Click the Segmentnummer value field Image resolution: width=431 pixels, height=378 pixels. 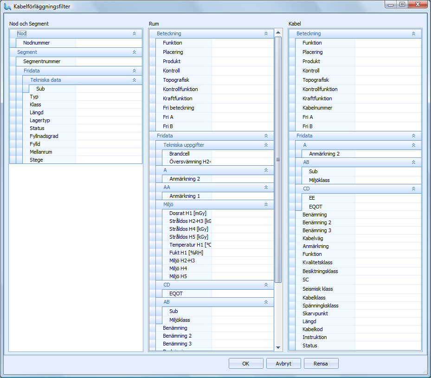(x=109, y=61)
